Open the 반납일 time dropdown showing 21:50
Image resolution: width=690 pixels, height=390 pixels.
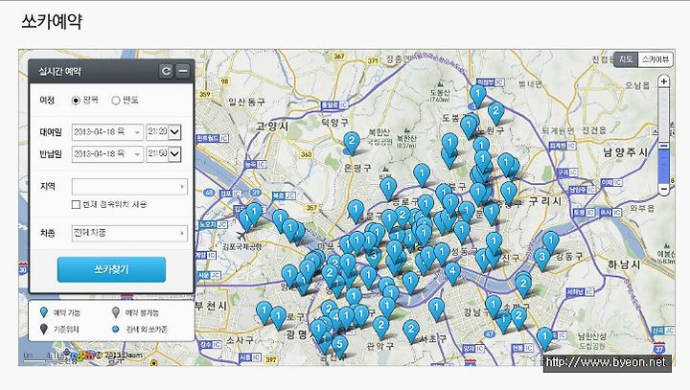point(164,153)
